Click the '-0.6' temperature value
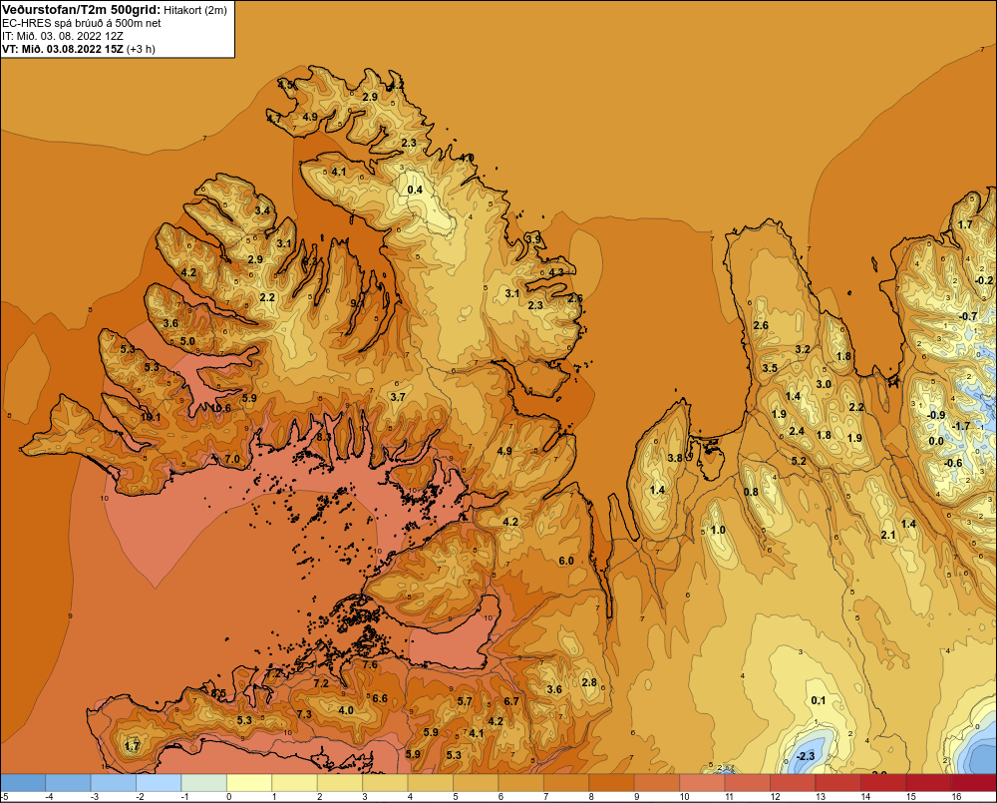The image size is (997, 803). (x=953, y=463)
